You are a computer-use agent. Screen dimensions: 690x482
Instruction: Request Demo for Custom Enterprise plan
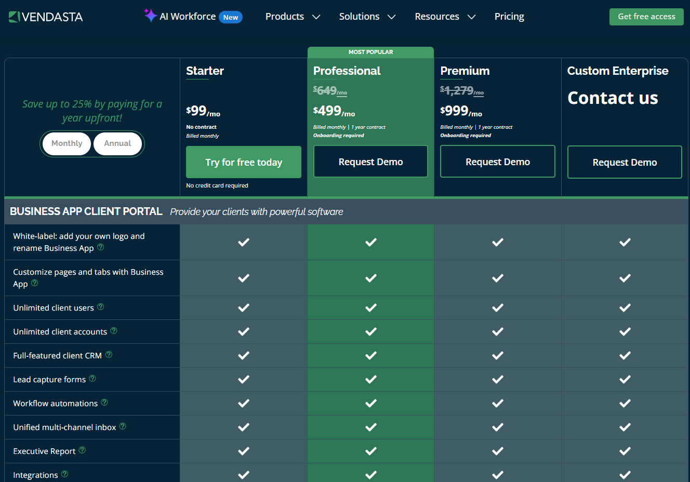tap(625, 162)
